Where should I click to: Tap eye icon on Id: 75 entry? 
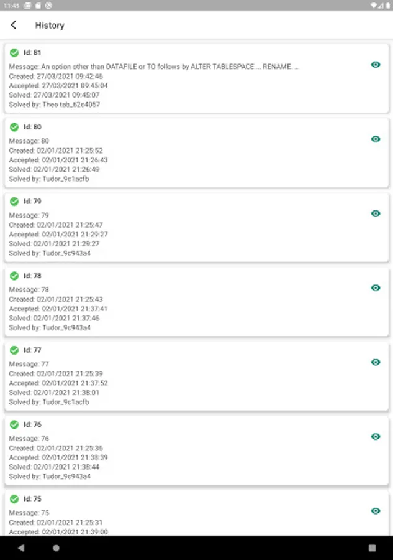tap(375, 511)
